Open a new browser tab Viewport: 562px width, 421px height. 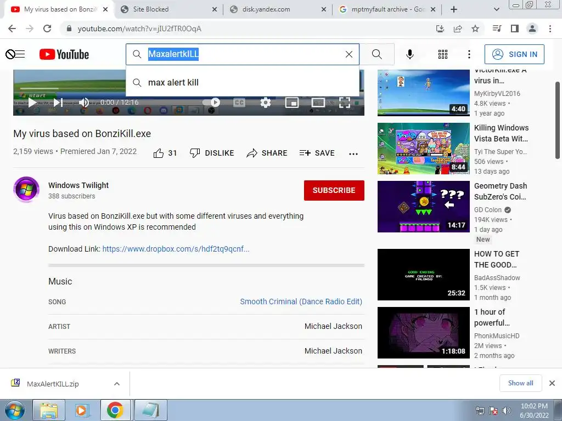[454, 9]
